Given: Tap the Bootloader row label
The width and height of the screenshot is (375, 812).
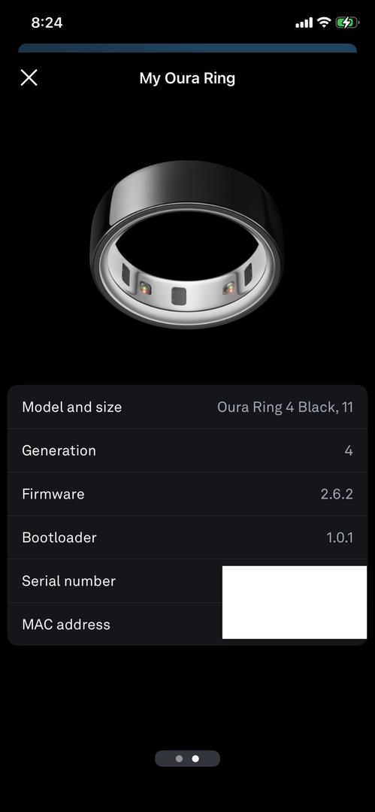Looking at the screenshot, I should (59, 538).
